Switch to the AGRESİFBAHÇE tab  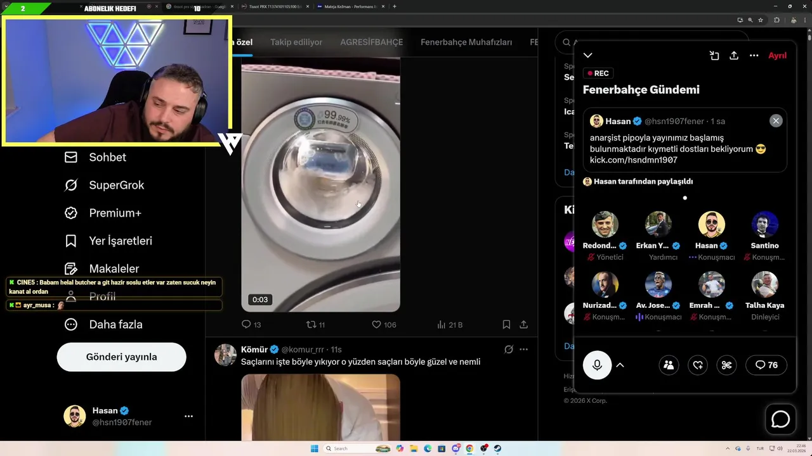[x=372, y=42]
